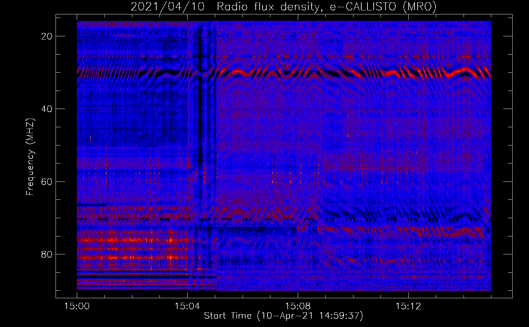This screenshot has height=327, width=529.
Task: Click the 'Frequency (MHZ)' axis label
Action: (x=30, y=157)
